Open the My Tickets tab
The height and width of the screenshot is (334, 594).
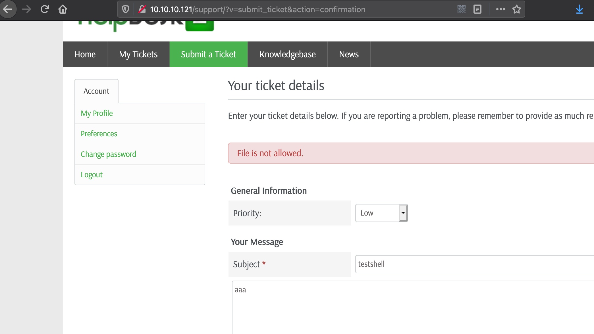138,54
